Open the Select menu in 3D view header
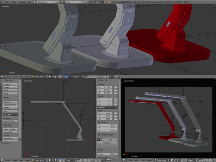This screenshot has width=216, height=162. click(14, 76)
